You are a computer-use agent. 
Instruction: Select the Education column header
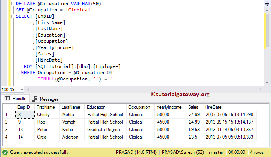pos(105,107)
